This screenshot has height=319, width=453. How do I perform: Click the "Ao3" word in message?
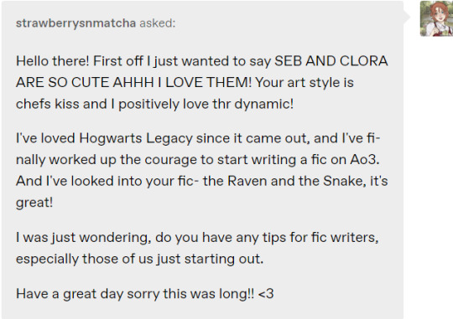365,160
